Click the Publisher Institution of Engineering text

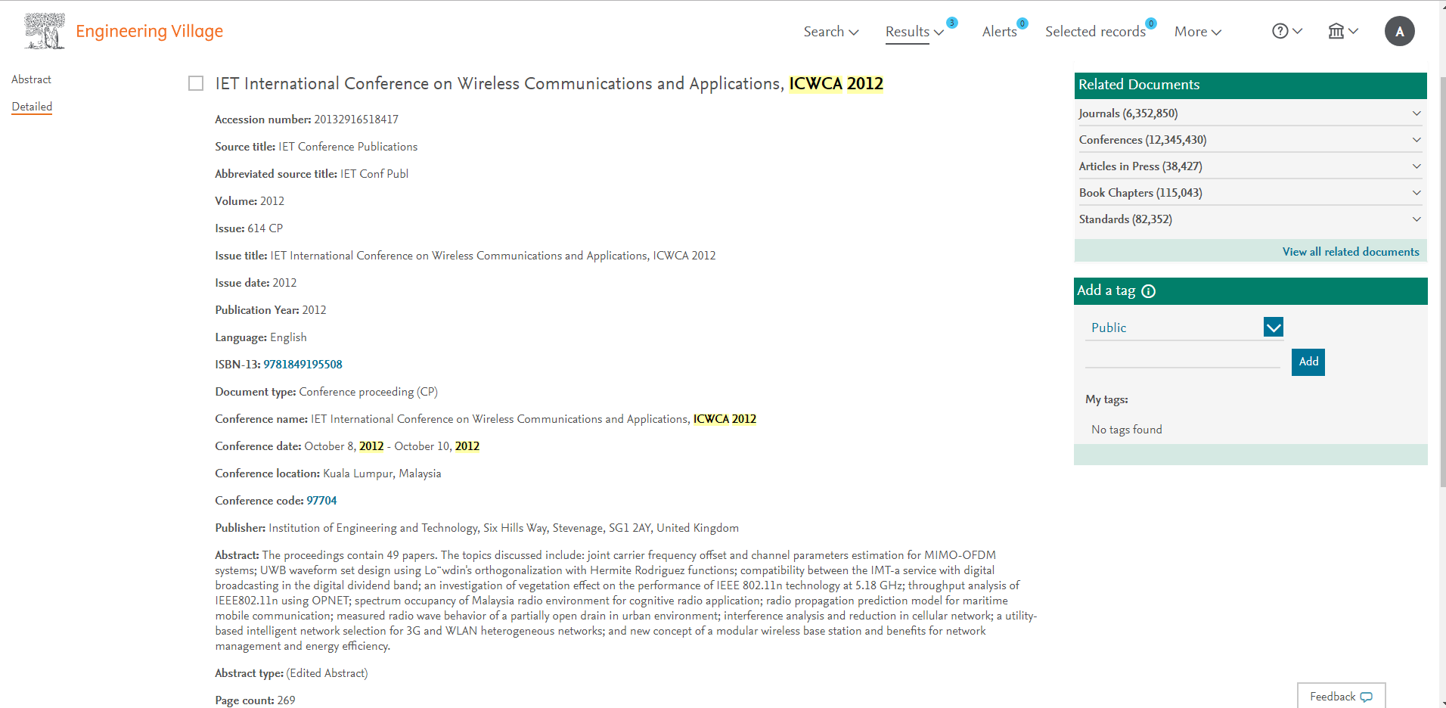pos(476,528)
